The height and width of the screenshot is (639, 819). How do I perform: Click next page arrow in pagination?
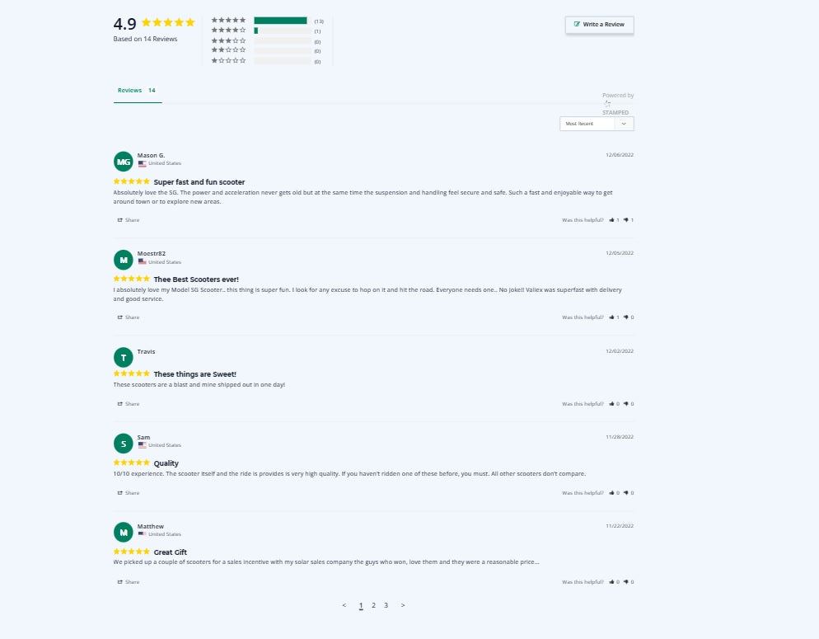pos(403,605)
